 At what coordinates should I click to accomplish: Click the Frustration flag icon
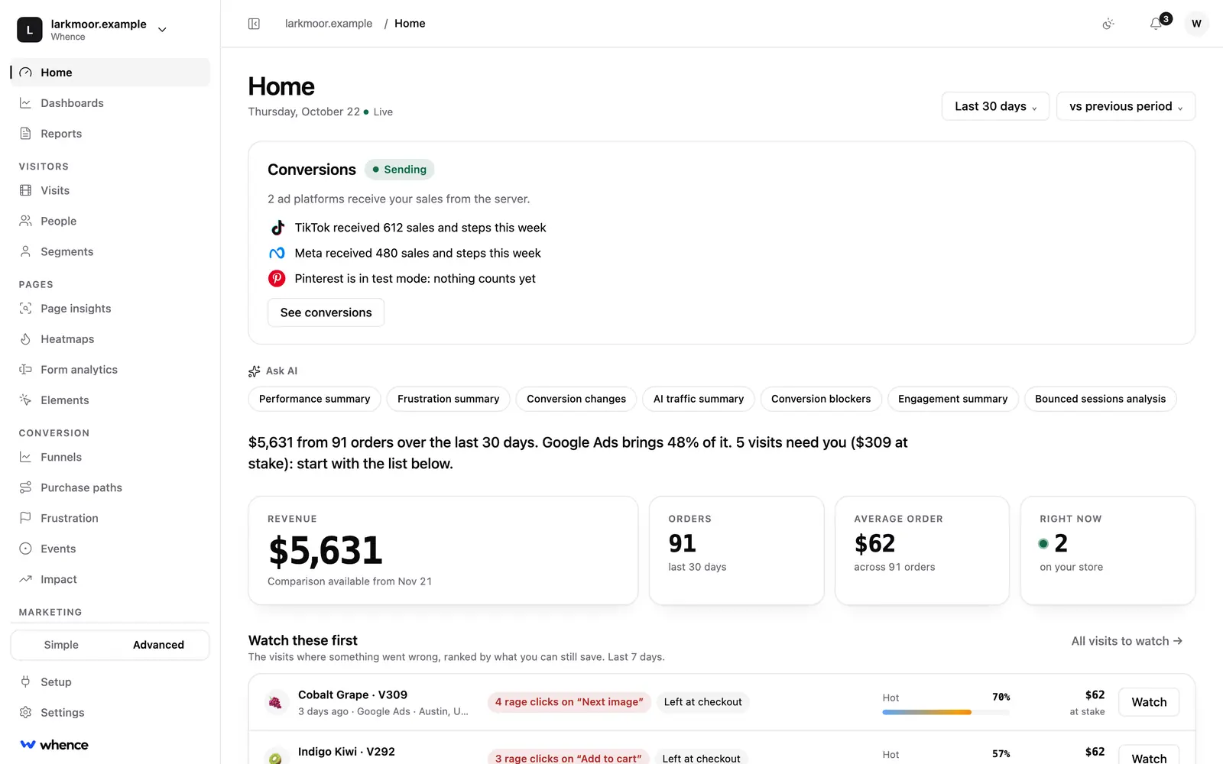(25, 518)
